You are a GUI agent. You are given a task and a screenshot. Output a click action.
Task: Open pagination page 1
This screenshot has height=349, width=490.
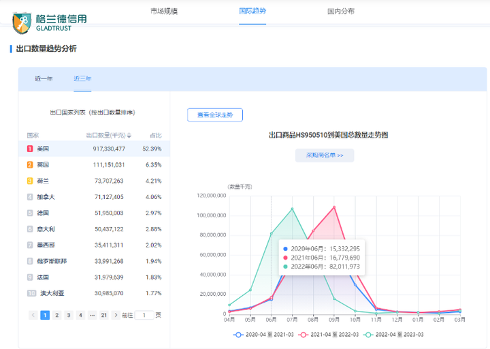[45, 315]
